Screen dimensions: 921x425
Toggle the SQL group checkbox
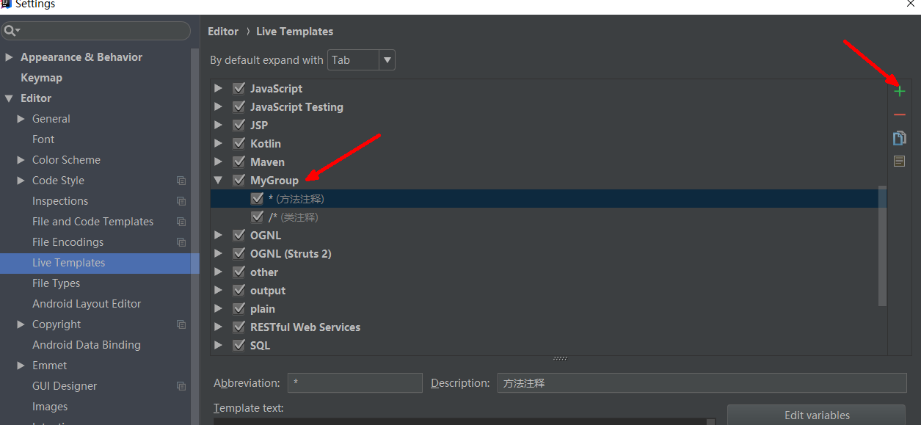coord(239,345)
